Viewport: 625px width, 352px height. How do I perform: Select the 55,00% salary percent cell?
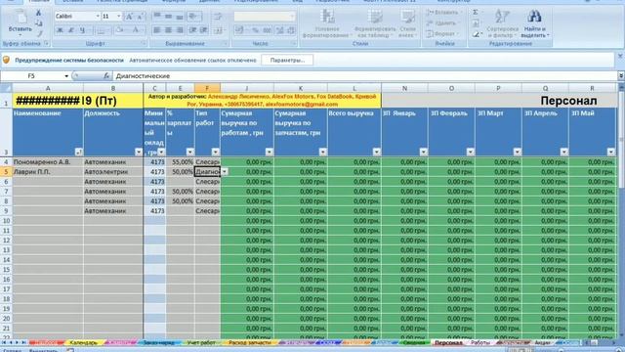tap(180, 162)
